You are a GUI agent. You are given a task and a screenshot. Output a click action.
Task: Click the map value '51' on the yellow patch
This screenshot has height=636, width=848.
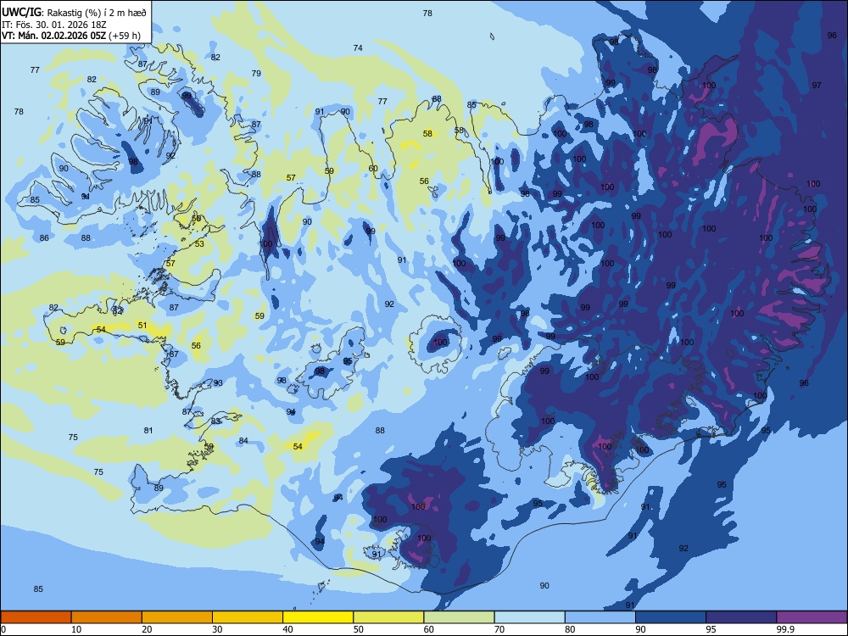(x=142, y=326)
